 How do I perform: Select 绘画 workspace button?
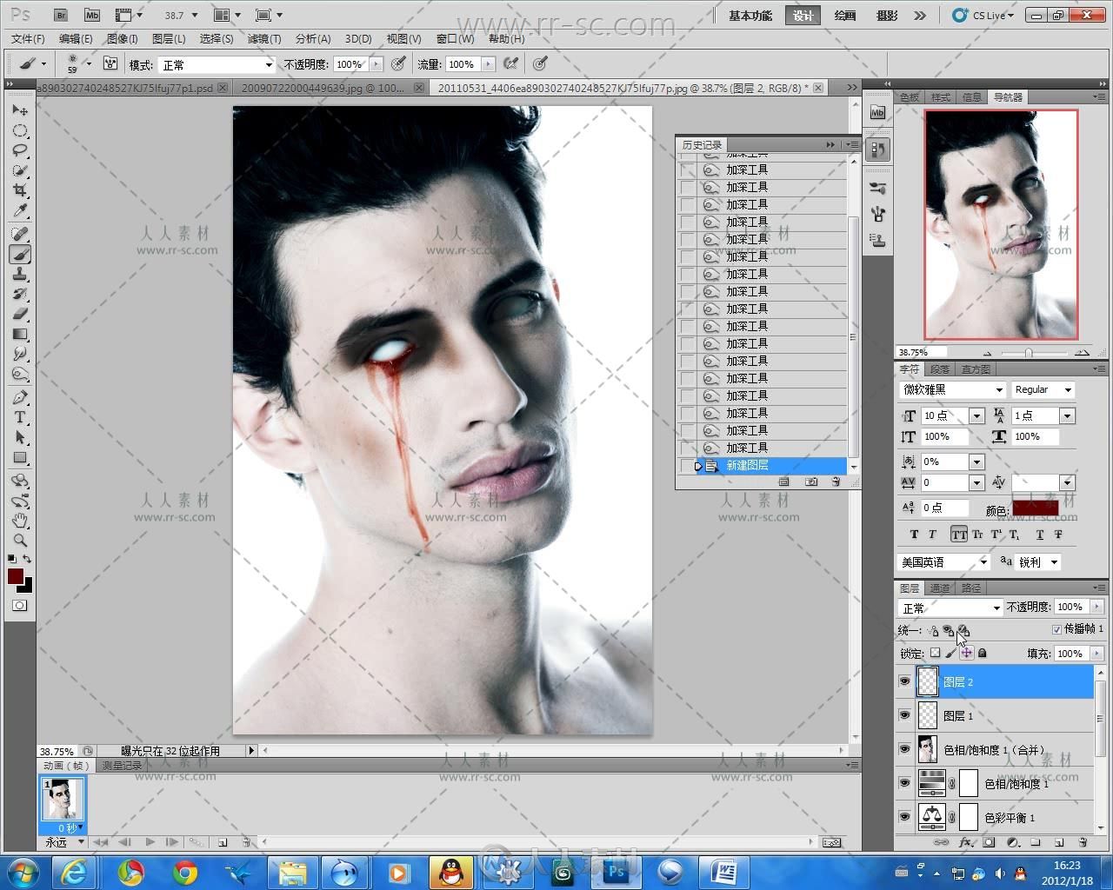coord(844,16)
